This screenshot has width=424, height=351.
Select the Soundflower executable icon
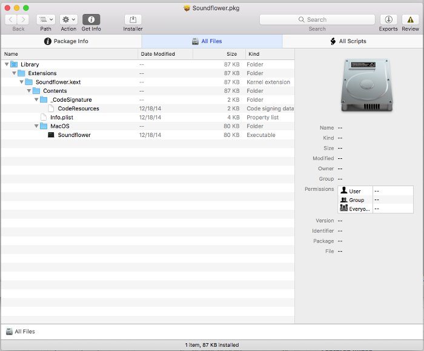tap(51, 135)
